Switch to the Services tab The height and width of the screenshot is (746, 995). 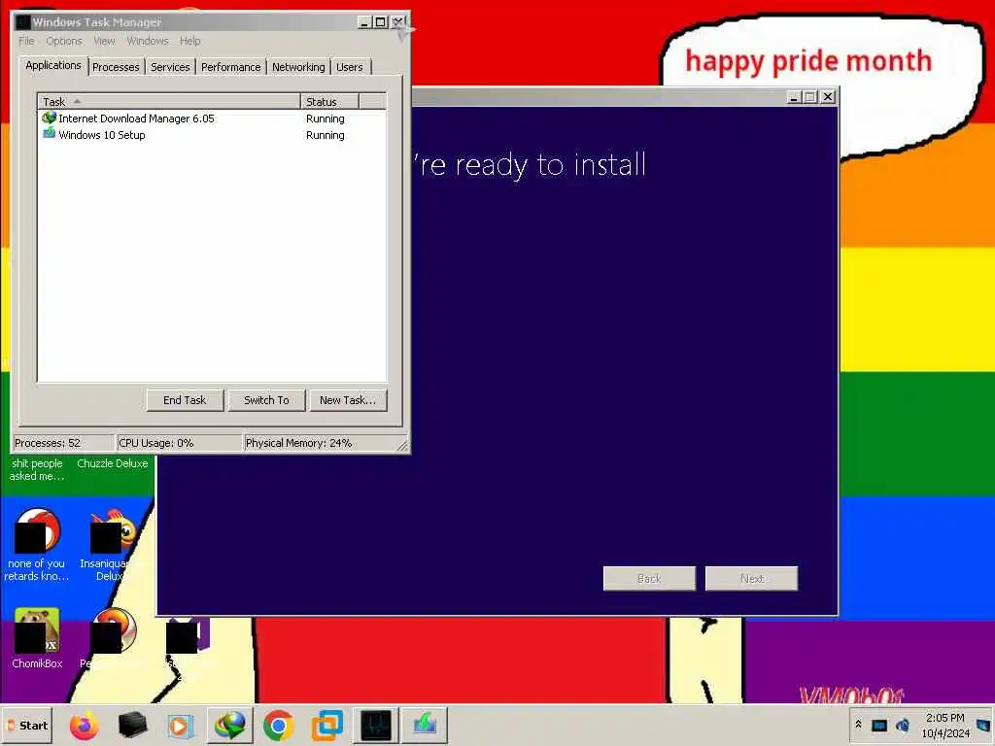pyautogui.click(x=170, y=67)
